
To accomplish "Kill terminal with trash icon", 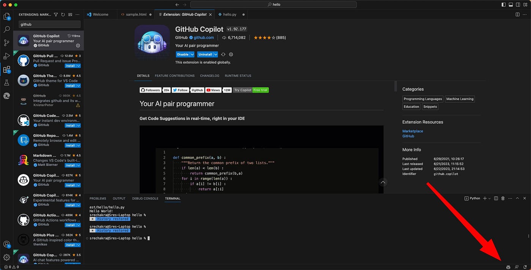I will [x=503, y=198].
